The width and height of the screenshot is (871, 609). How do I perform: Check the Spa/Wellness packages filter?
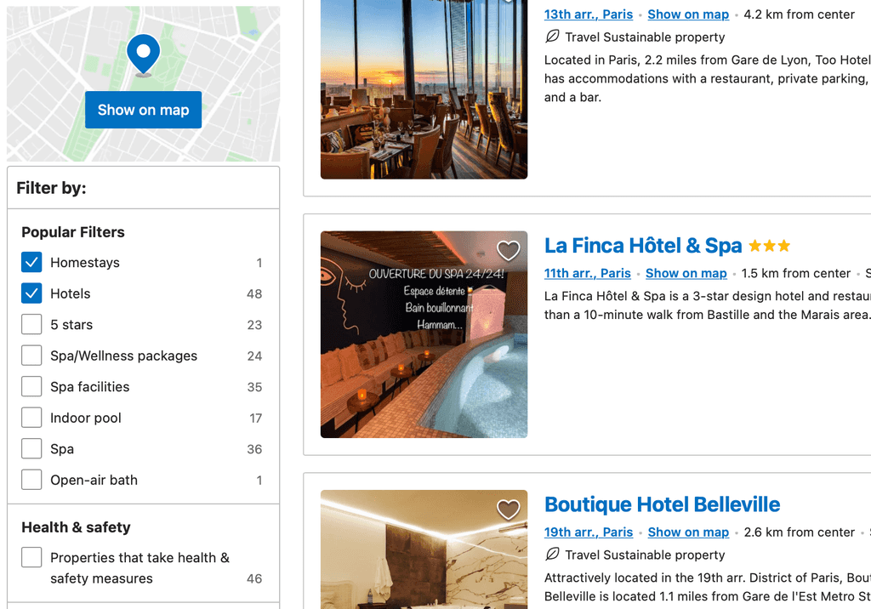click(x=31, y=355)
